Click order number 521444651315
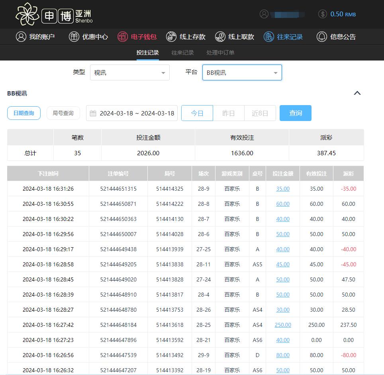This screenshot has height=375, width=384. coord(118,189)
